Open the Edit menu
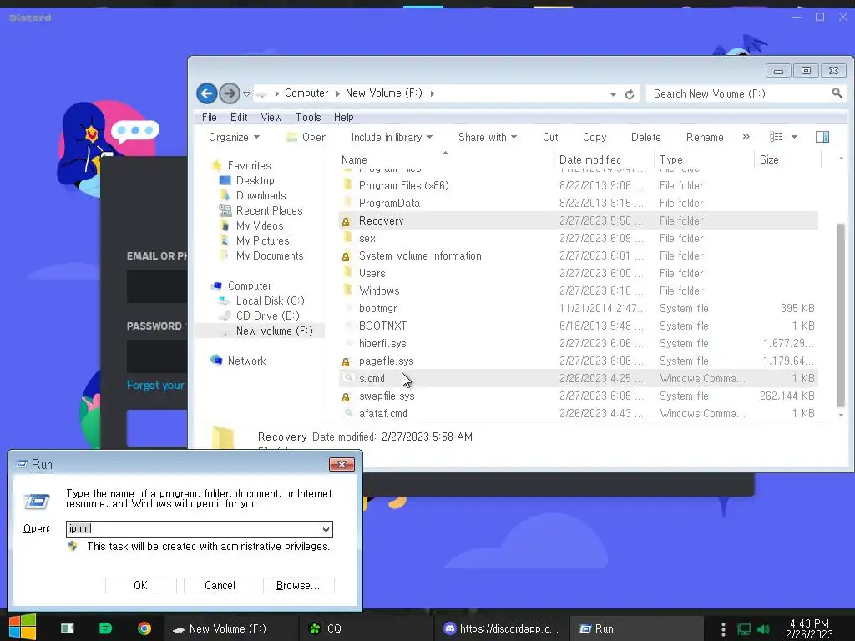Viewport: 855px width, 641px height. tap(238, 117)
